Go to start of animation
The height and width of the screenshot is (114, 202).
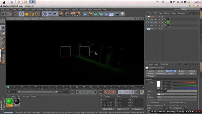pos(73,92)
